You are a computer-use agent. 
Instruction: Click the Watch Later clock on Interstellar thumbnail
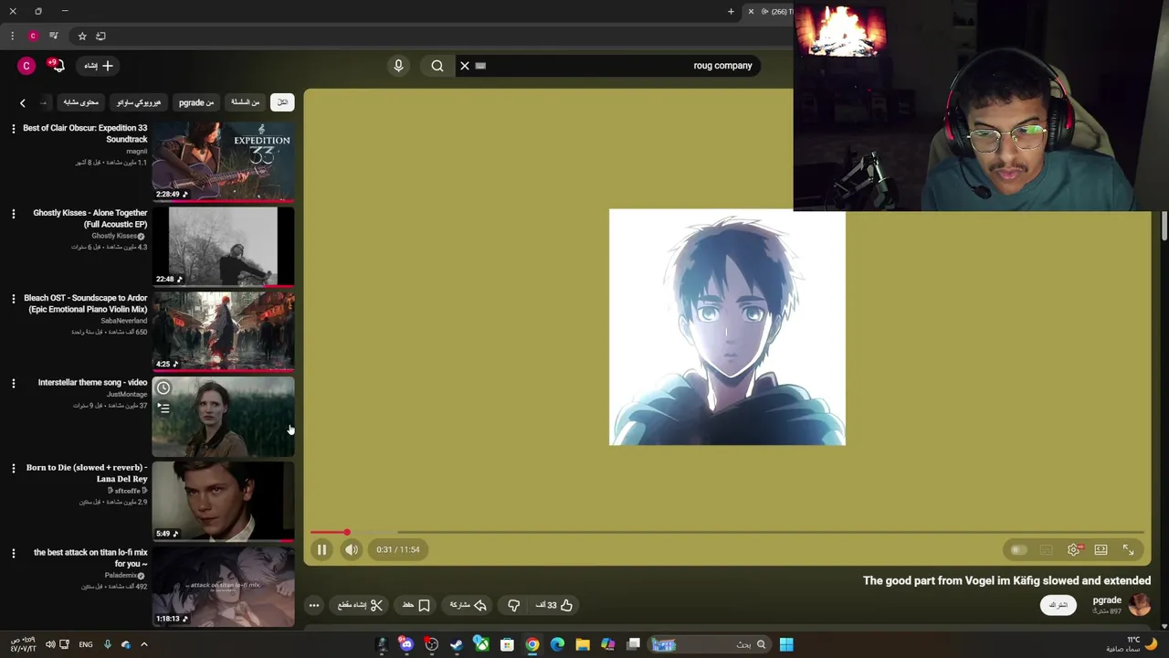163,388
